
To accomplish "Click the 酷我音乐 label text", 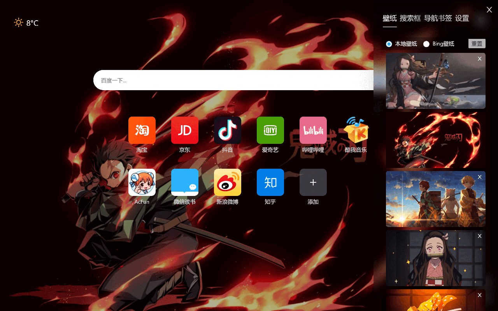I will click(x=356, y=150).
